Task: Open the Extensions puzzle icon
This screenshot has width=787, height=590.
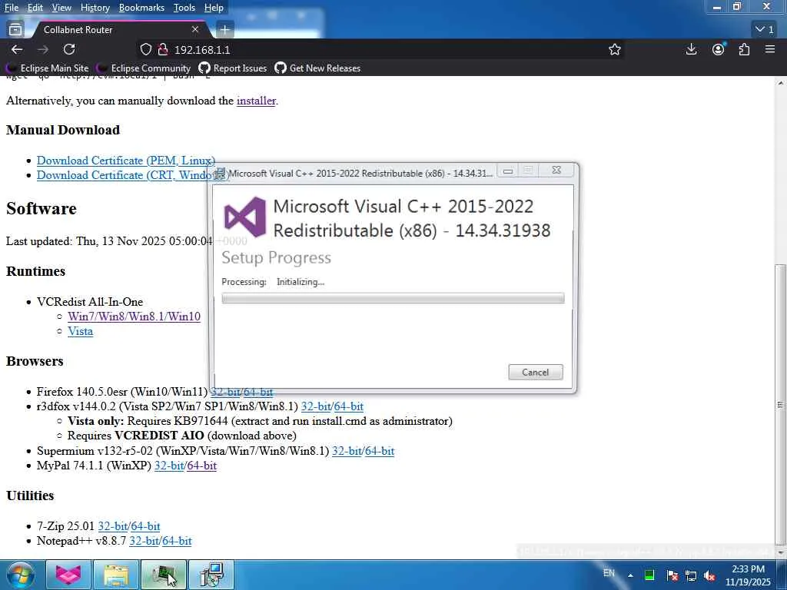Action: pos(744,49)
